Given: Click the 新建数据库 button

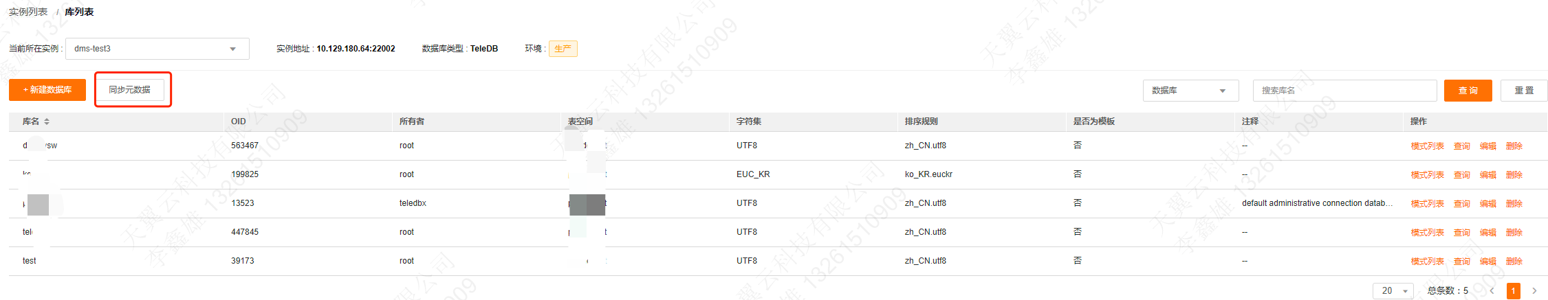Looking at the screenshot, I should tap(47, 90).
